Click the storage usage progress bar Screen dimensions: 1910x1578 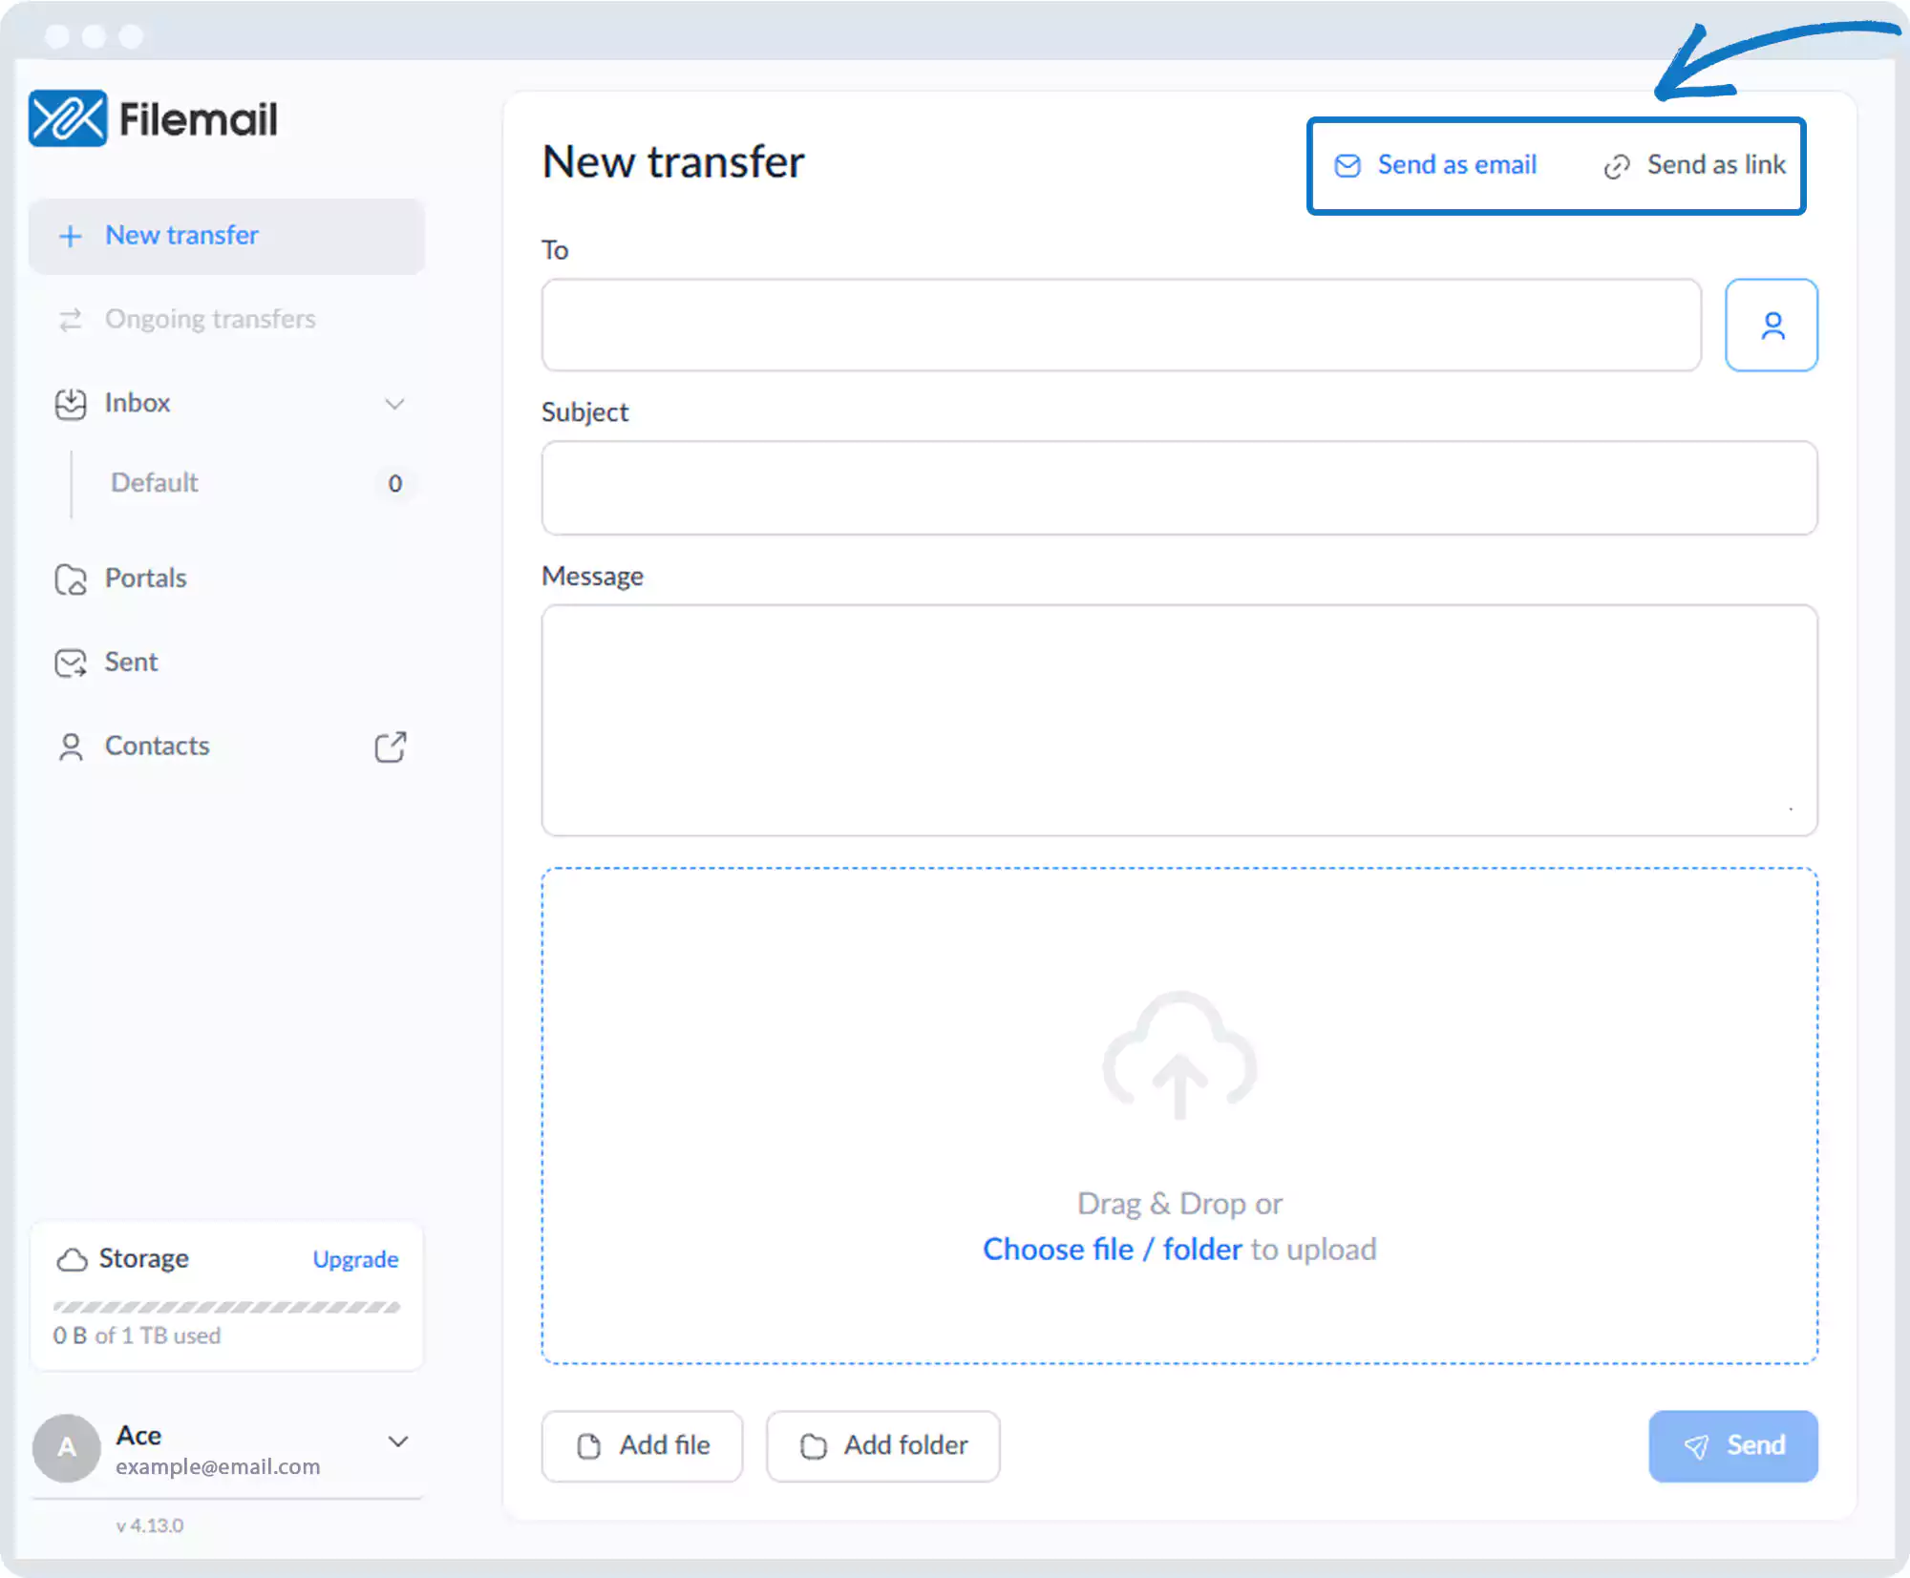coord(226,1307)
